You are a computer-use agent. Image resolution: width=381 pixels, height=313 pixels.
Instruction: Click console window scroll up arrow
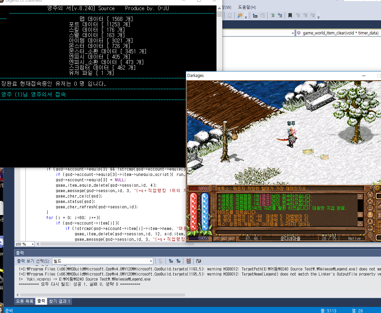point(220,8)
